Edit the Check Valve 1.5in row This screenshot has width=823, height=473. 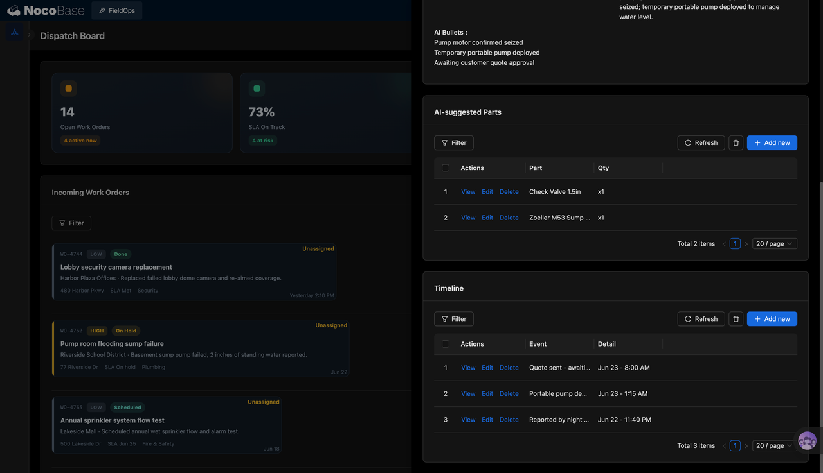pos(487,192)
